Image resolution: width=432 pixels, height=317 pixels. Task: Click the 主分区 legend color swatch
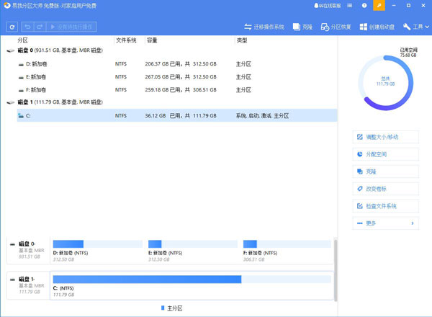(x=163, y=308)
